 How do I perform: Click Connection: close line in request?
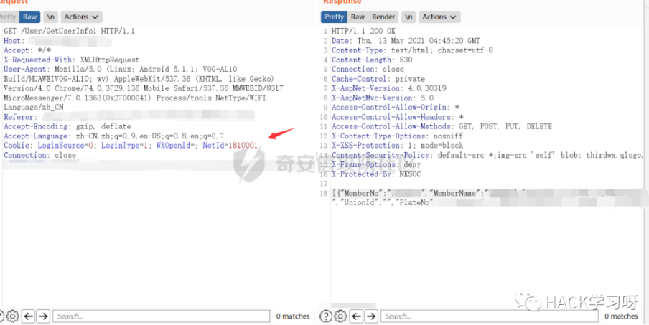39,155
